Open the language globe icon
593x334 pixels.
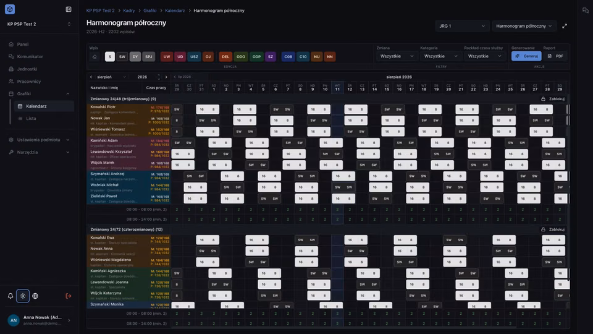[x=35, y=296]
